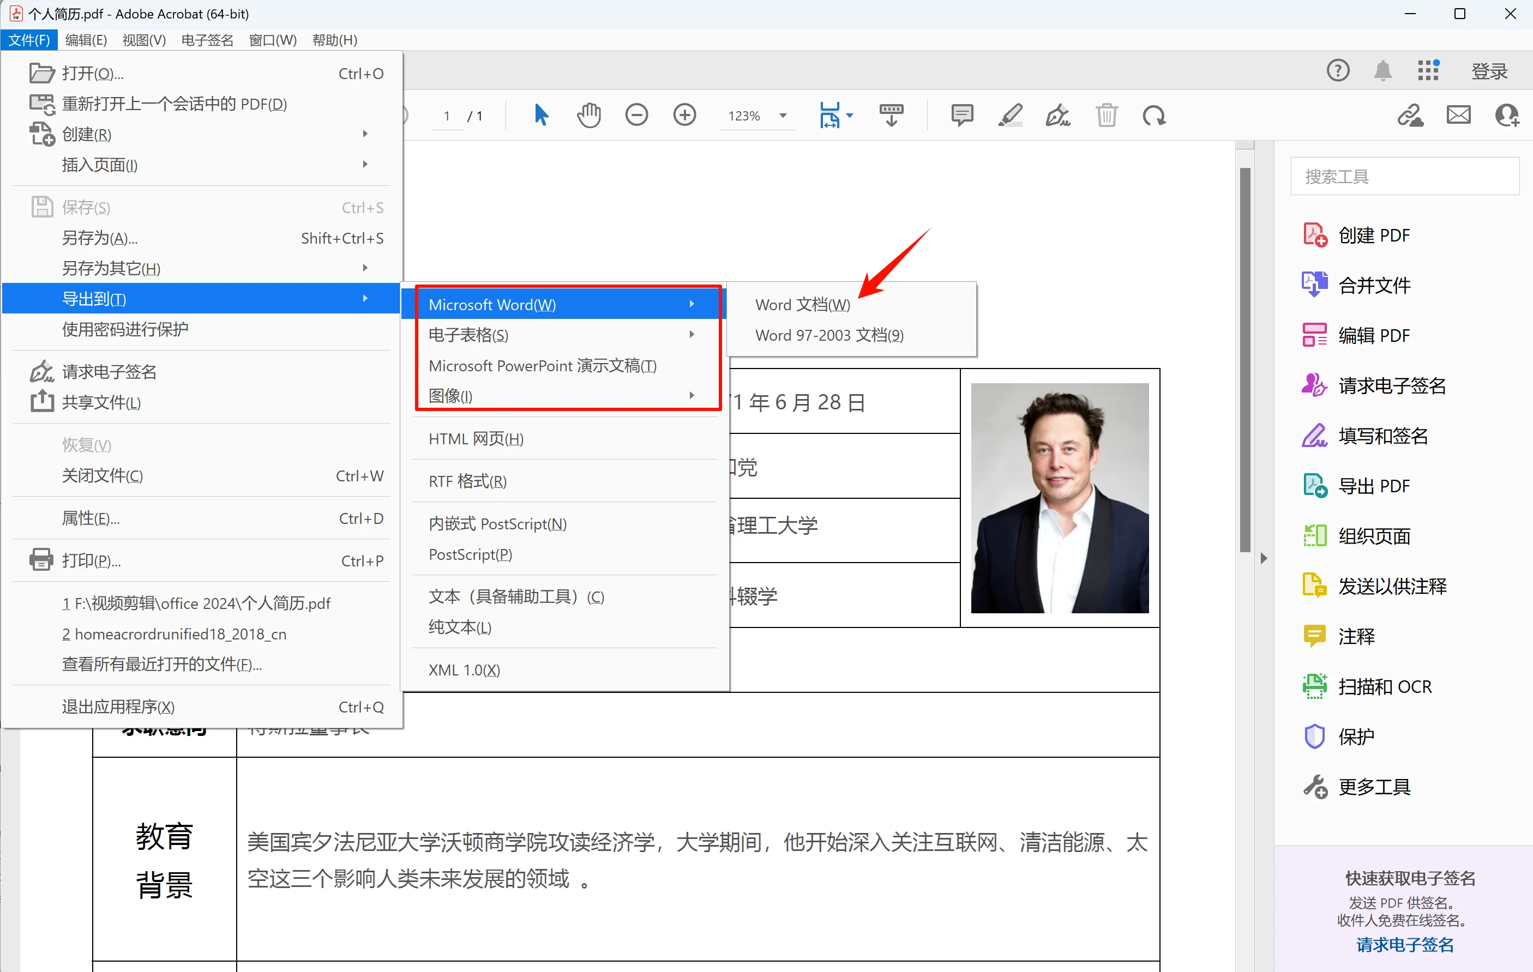
Task: Click the trash delete icon
Action: pos(1107,115)
